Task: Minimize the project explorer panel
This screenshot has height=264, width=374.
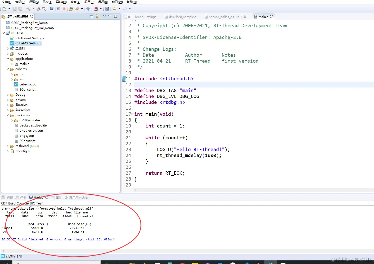Action: [110, 16]
